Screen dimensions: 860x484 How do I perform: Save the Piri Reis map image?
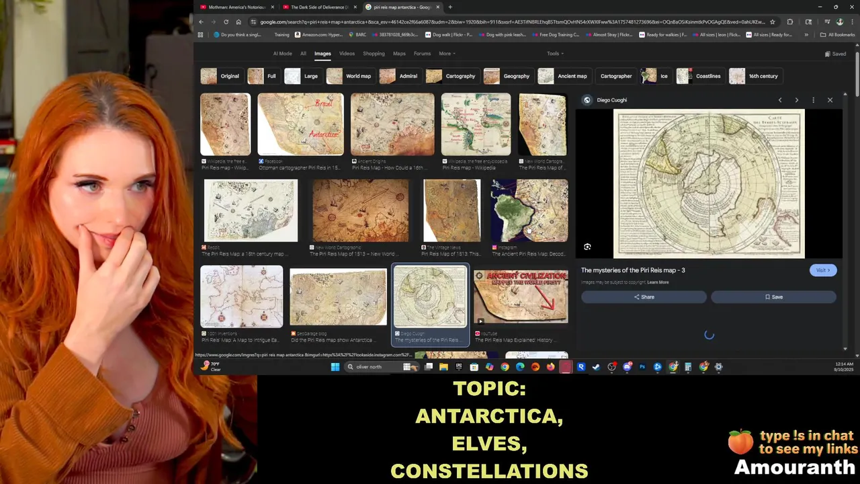[x=773, y=297]
